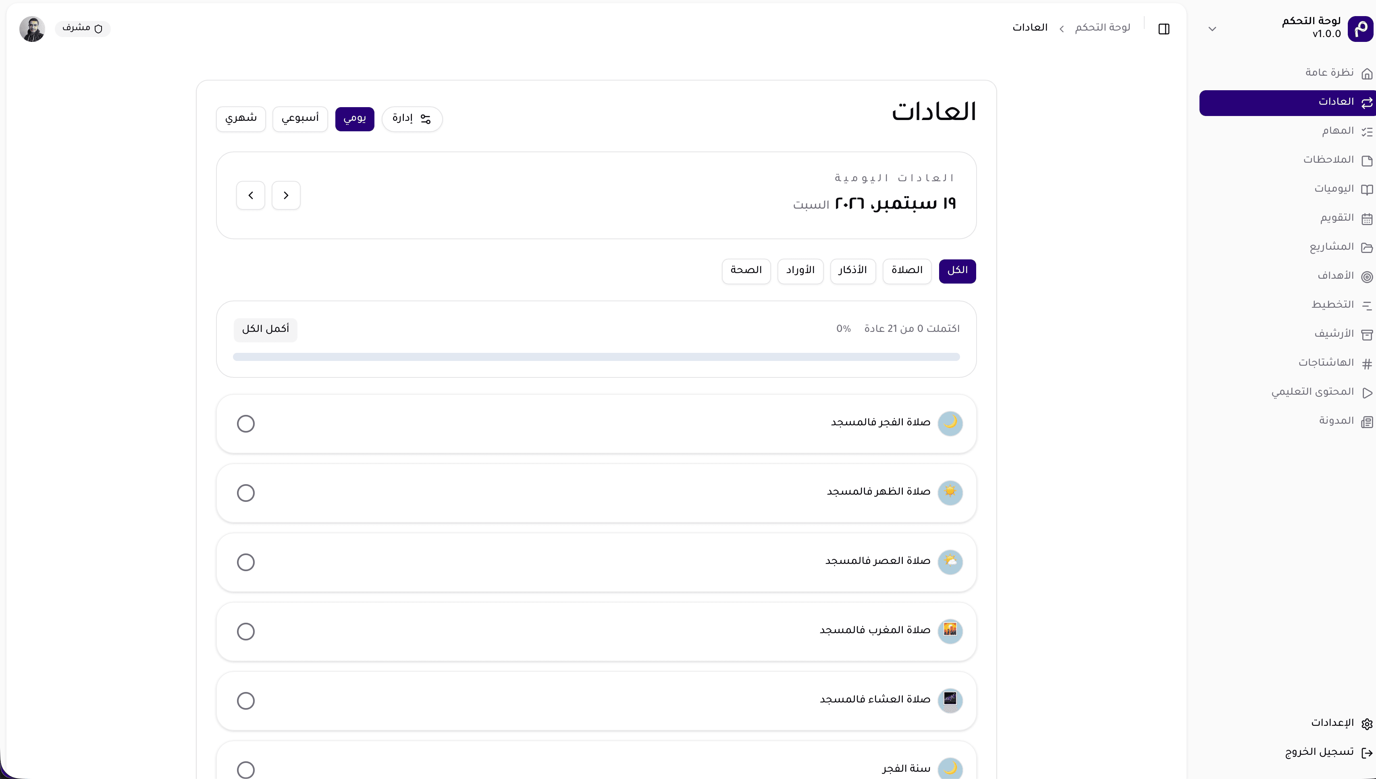Open المهام tasks from the sidebar
The height and width of the screenshot is (779, 1376).
tap(1287, 131)
